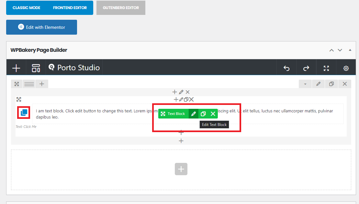Append element below the row
359x204 pixels.
(181, 141)
